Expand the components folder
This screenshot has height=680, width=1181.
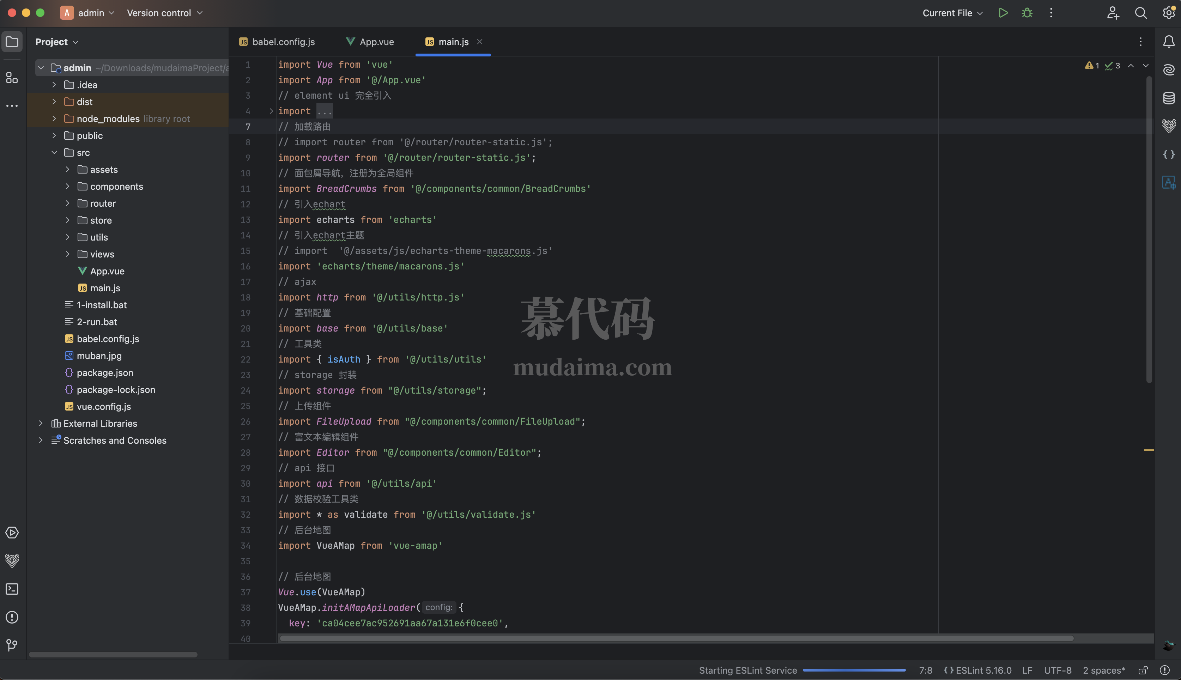[x=68, y=186]
